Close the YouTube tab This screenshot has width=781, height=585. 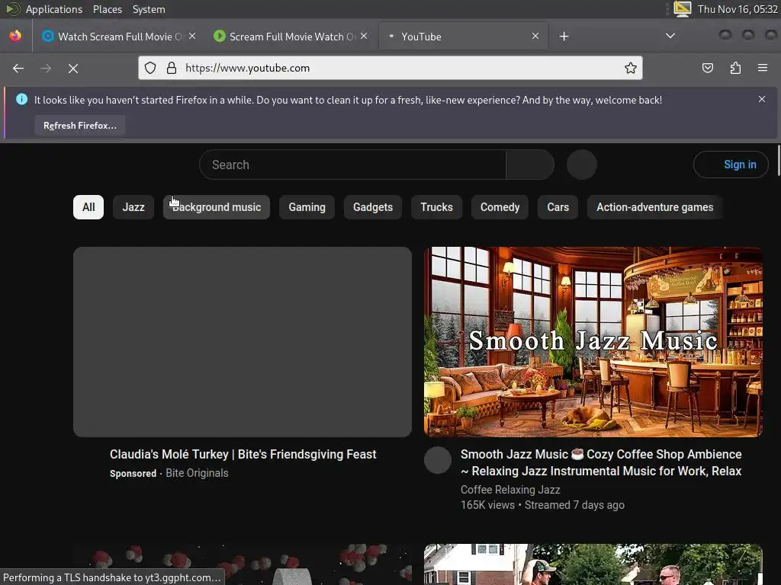click(535, 37)
